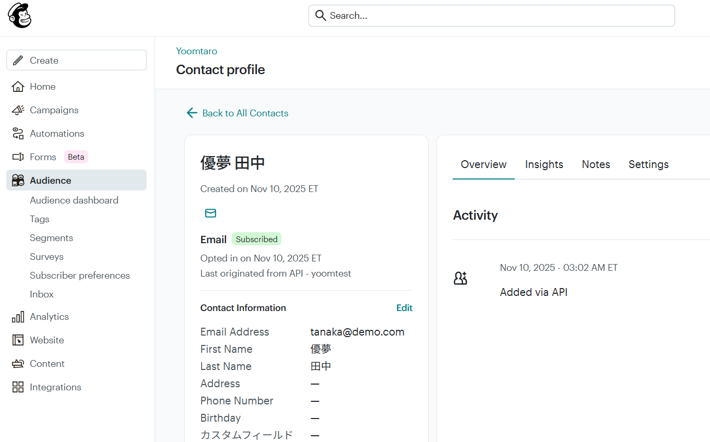Click the Home house icon in sidebar
This screenshot has width=710, height=442.
[18, 87]
